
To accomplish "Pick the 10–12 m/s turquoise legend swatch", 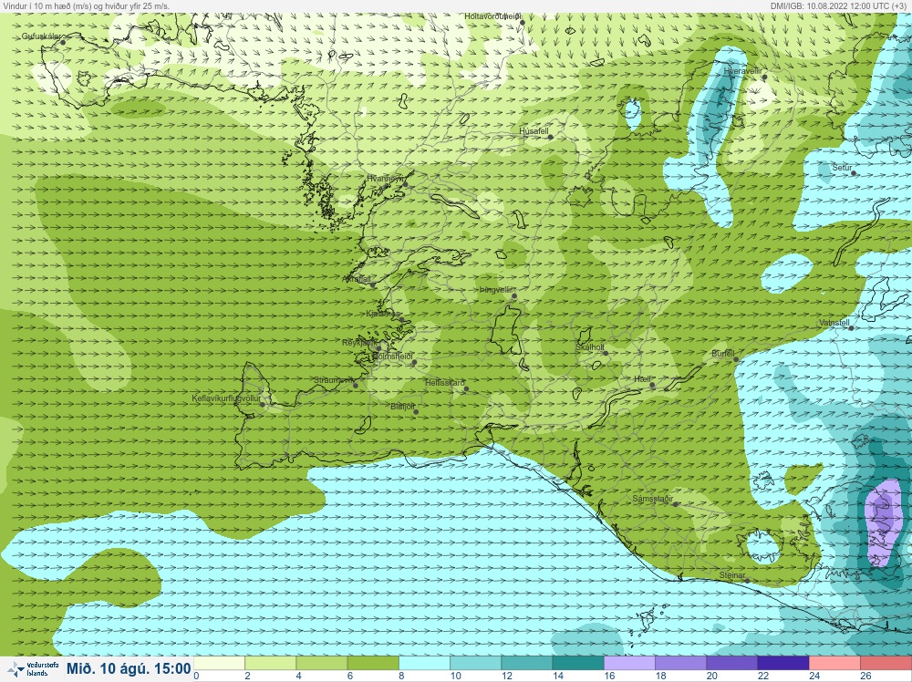I will pos(476,663).
